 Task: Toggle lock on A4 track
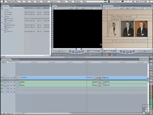[x=11, y=92]
